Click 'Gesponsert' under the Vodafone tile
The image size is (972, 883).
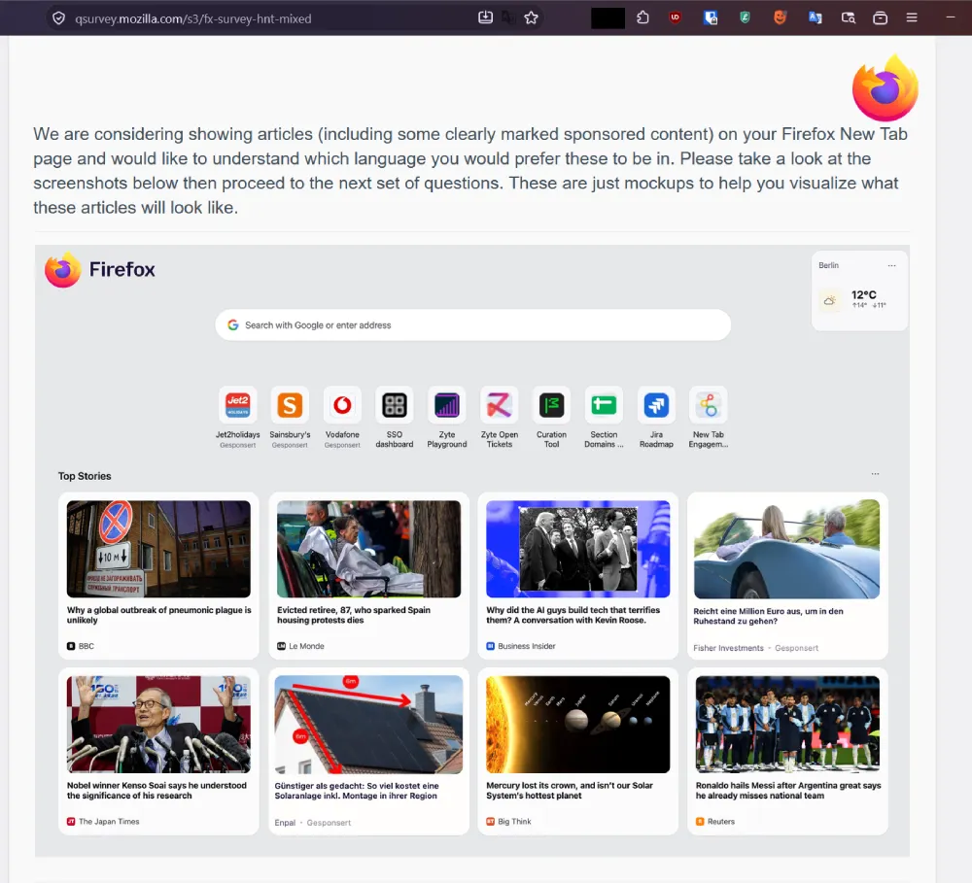tap(342, 445)
